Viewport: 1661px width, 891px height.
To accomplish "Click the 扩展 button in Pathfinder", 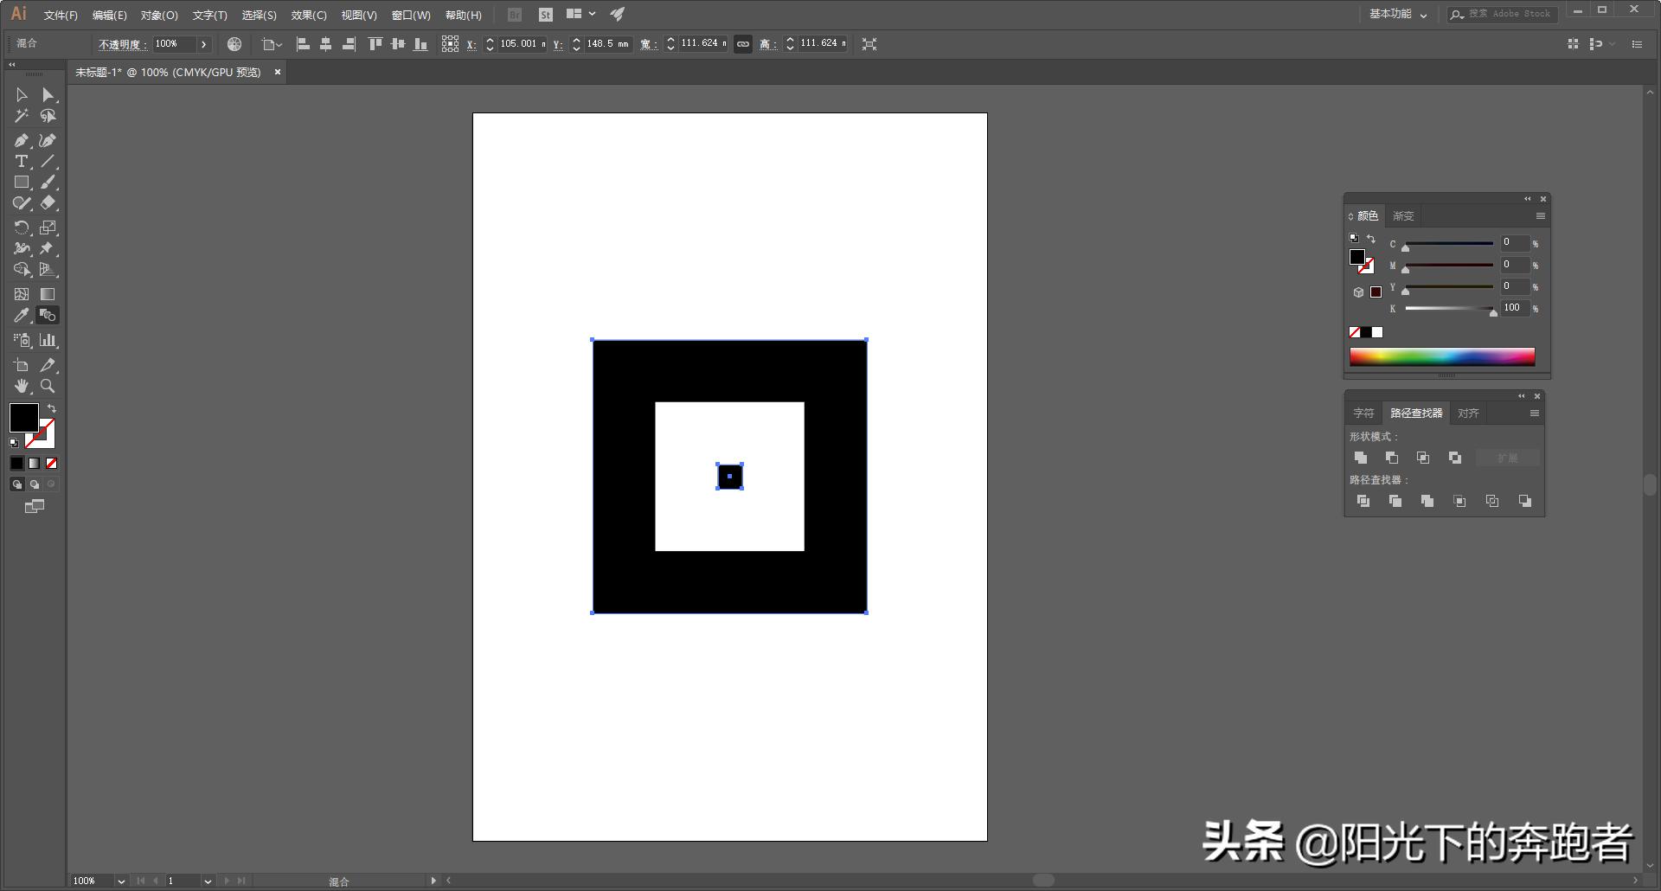I will (x=1508, y=458).
